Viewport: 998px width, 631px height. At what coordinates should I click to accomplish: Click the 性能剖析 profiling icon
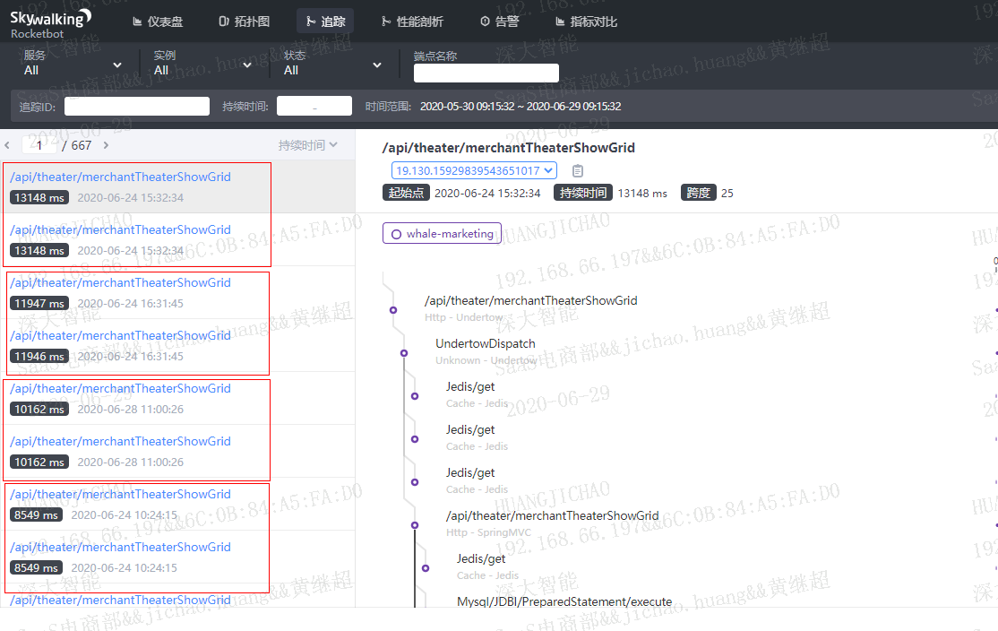386,22
